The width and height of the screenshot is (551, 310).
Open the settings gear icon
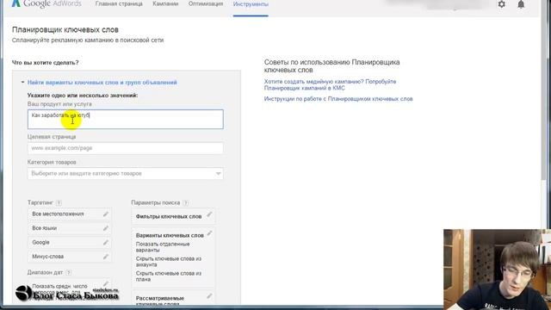click(501, 4)
